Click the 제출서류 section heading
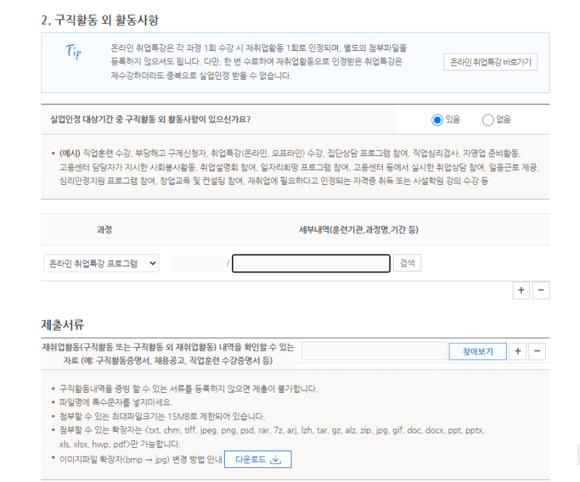 tap(62, 325)
